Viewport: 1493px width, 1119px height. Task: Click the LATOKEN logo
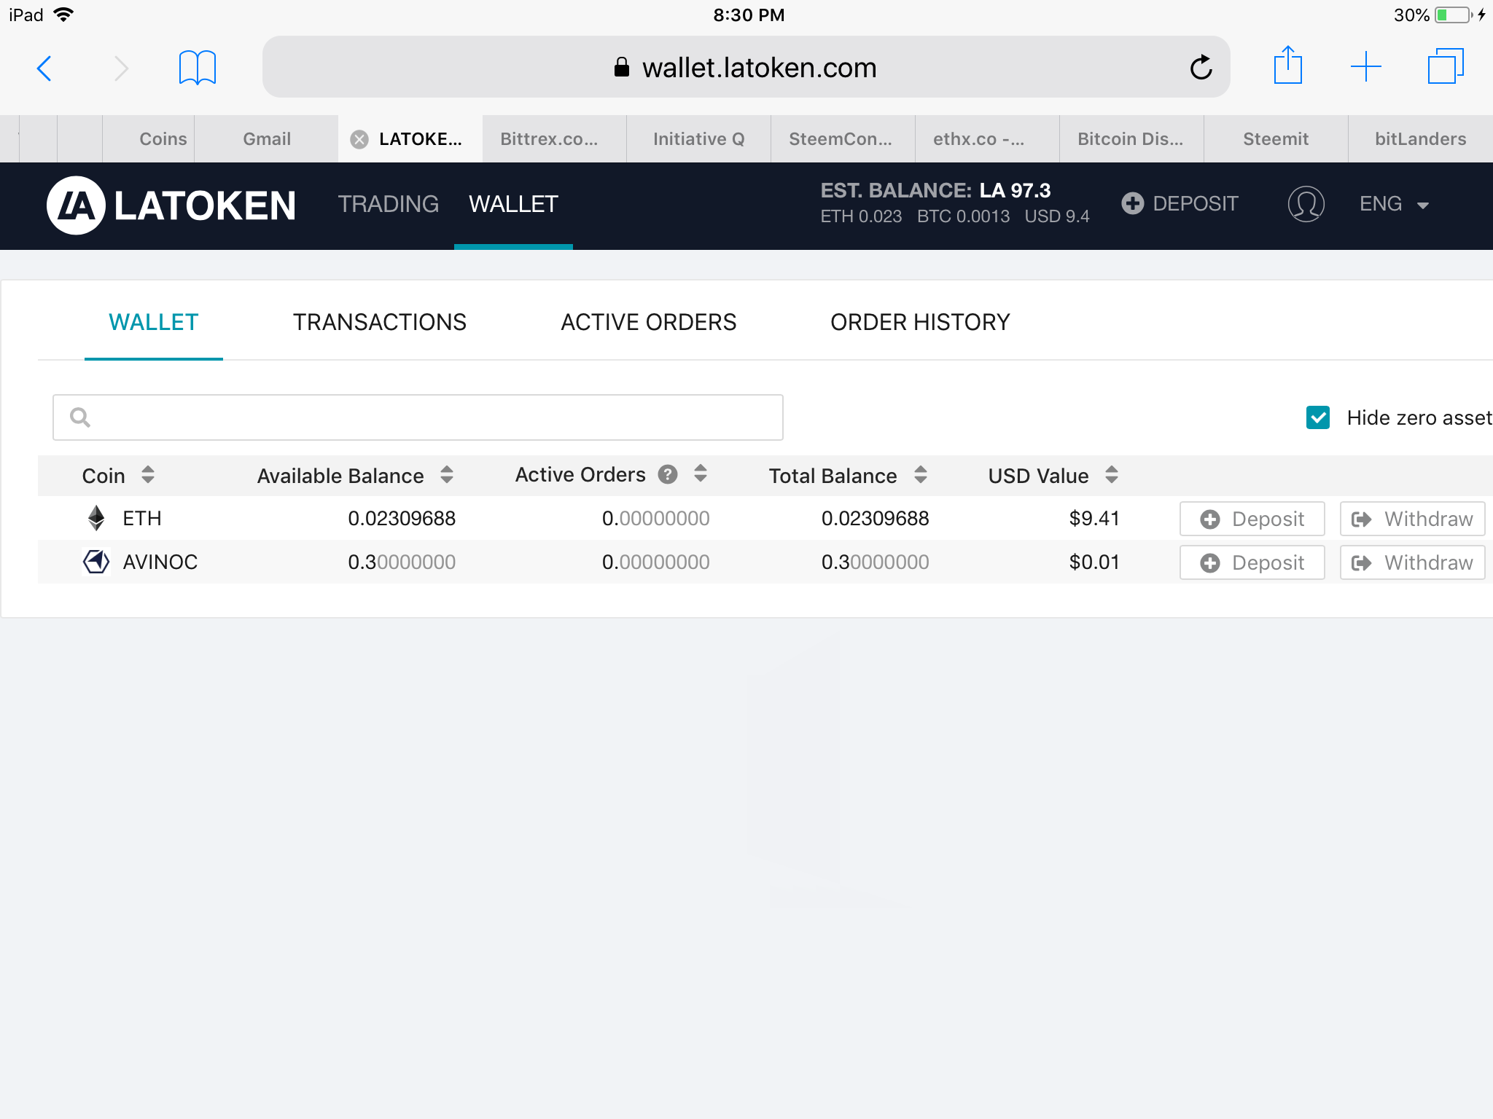pyautogui.click(x=172, y=205)
